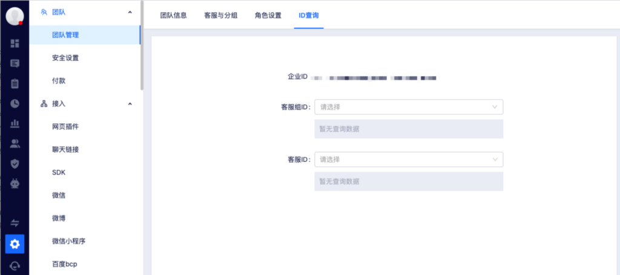Open the clock history icon
The width and height of the screenshot is (620, 275).
(15, 103)
